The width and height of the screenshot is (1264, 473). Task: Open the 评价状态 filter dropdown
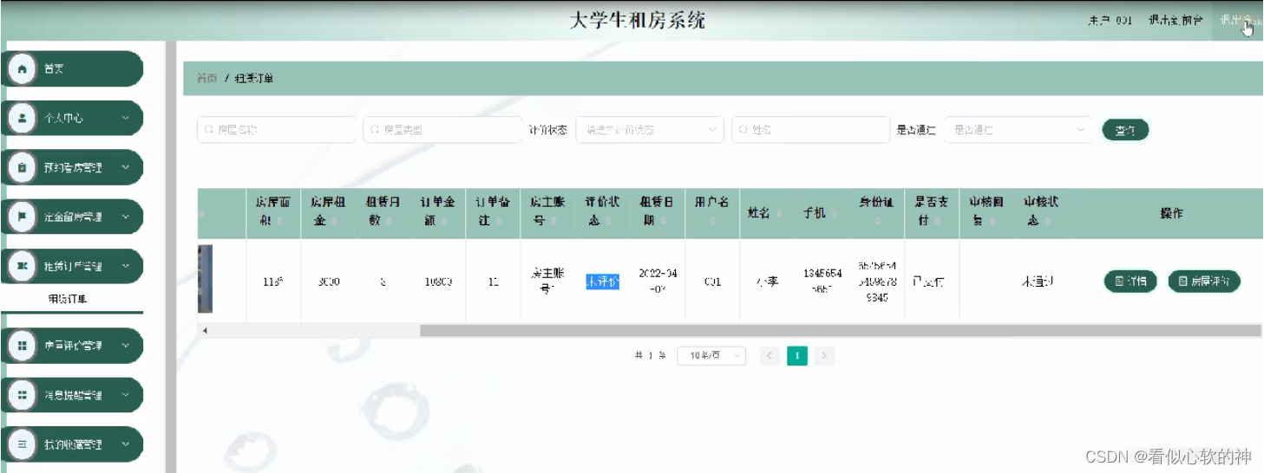click(650, 129)
